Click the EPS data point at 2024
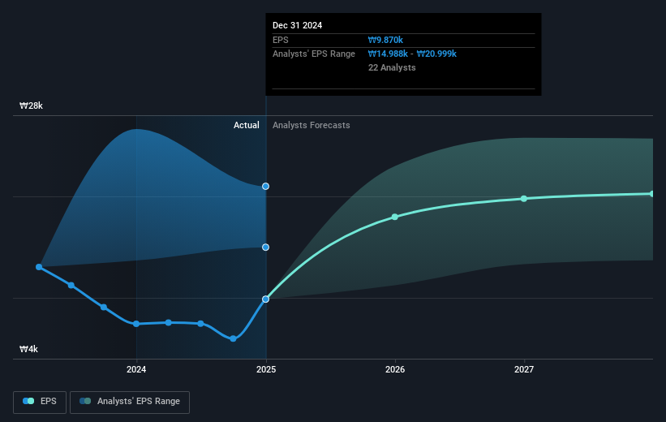 pos(136,324)
